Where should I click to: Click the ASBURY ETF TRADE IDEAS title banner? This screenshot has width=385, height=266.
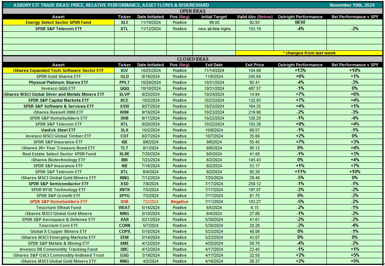[111, 5]
